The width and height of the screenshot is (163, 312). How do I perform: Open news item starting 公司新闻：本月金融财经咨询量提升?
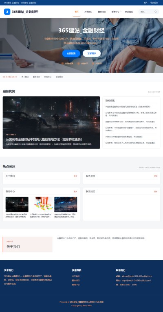[x=131, y=129]
